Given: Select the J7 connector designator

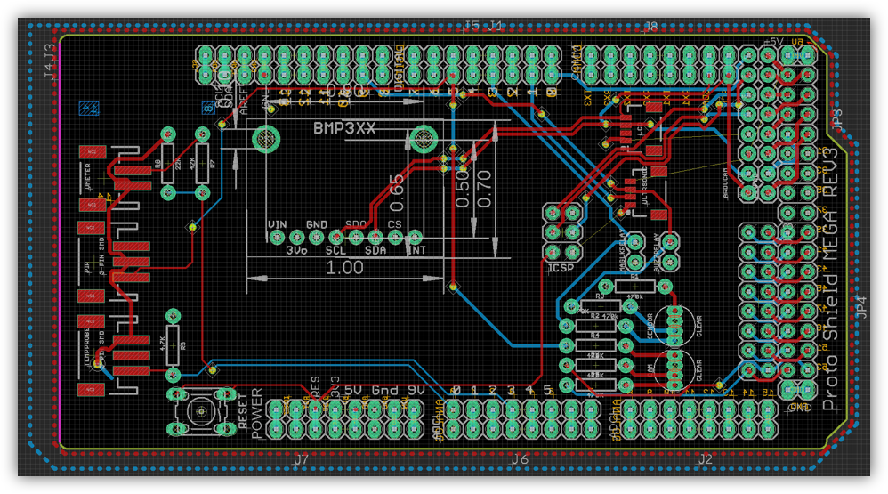Looking at the screenshot, I should point(301,459).
